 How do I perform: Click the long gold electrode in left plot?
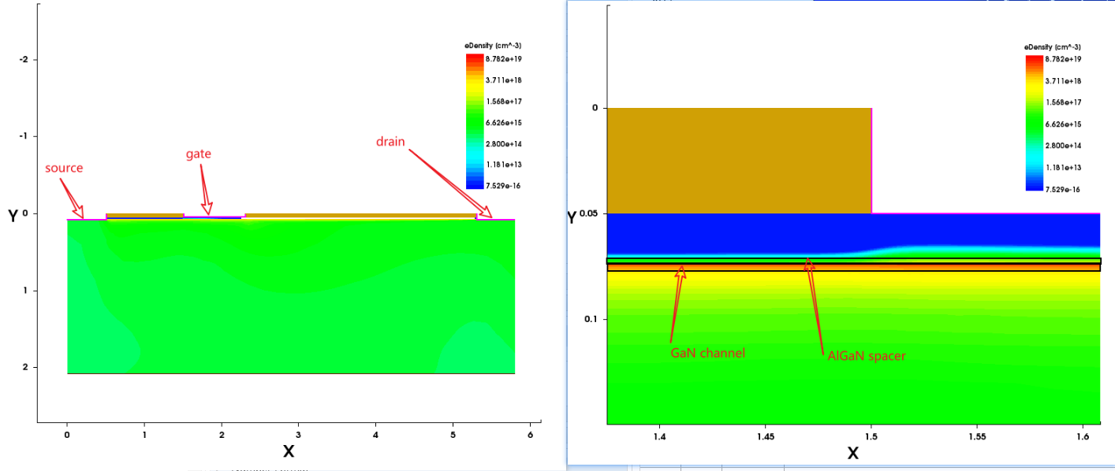(360, 215)
